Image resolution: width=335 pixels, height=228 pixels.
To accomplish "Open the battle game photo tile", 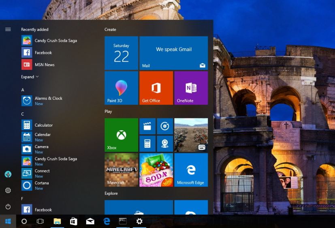I will pyautogui.click(x=191, y=135).
